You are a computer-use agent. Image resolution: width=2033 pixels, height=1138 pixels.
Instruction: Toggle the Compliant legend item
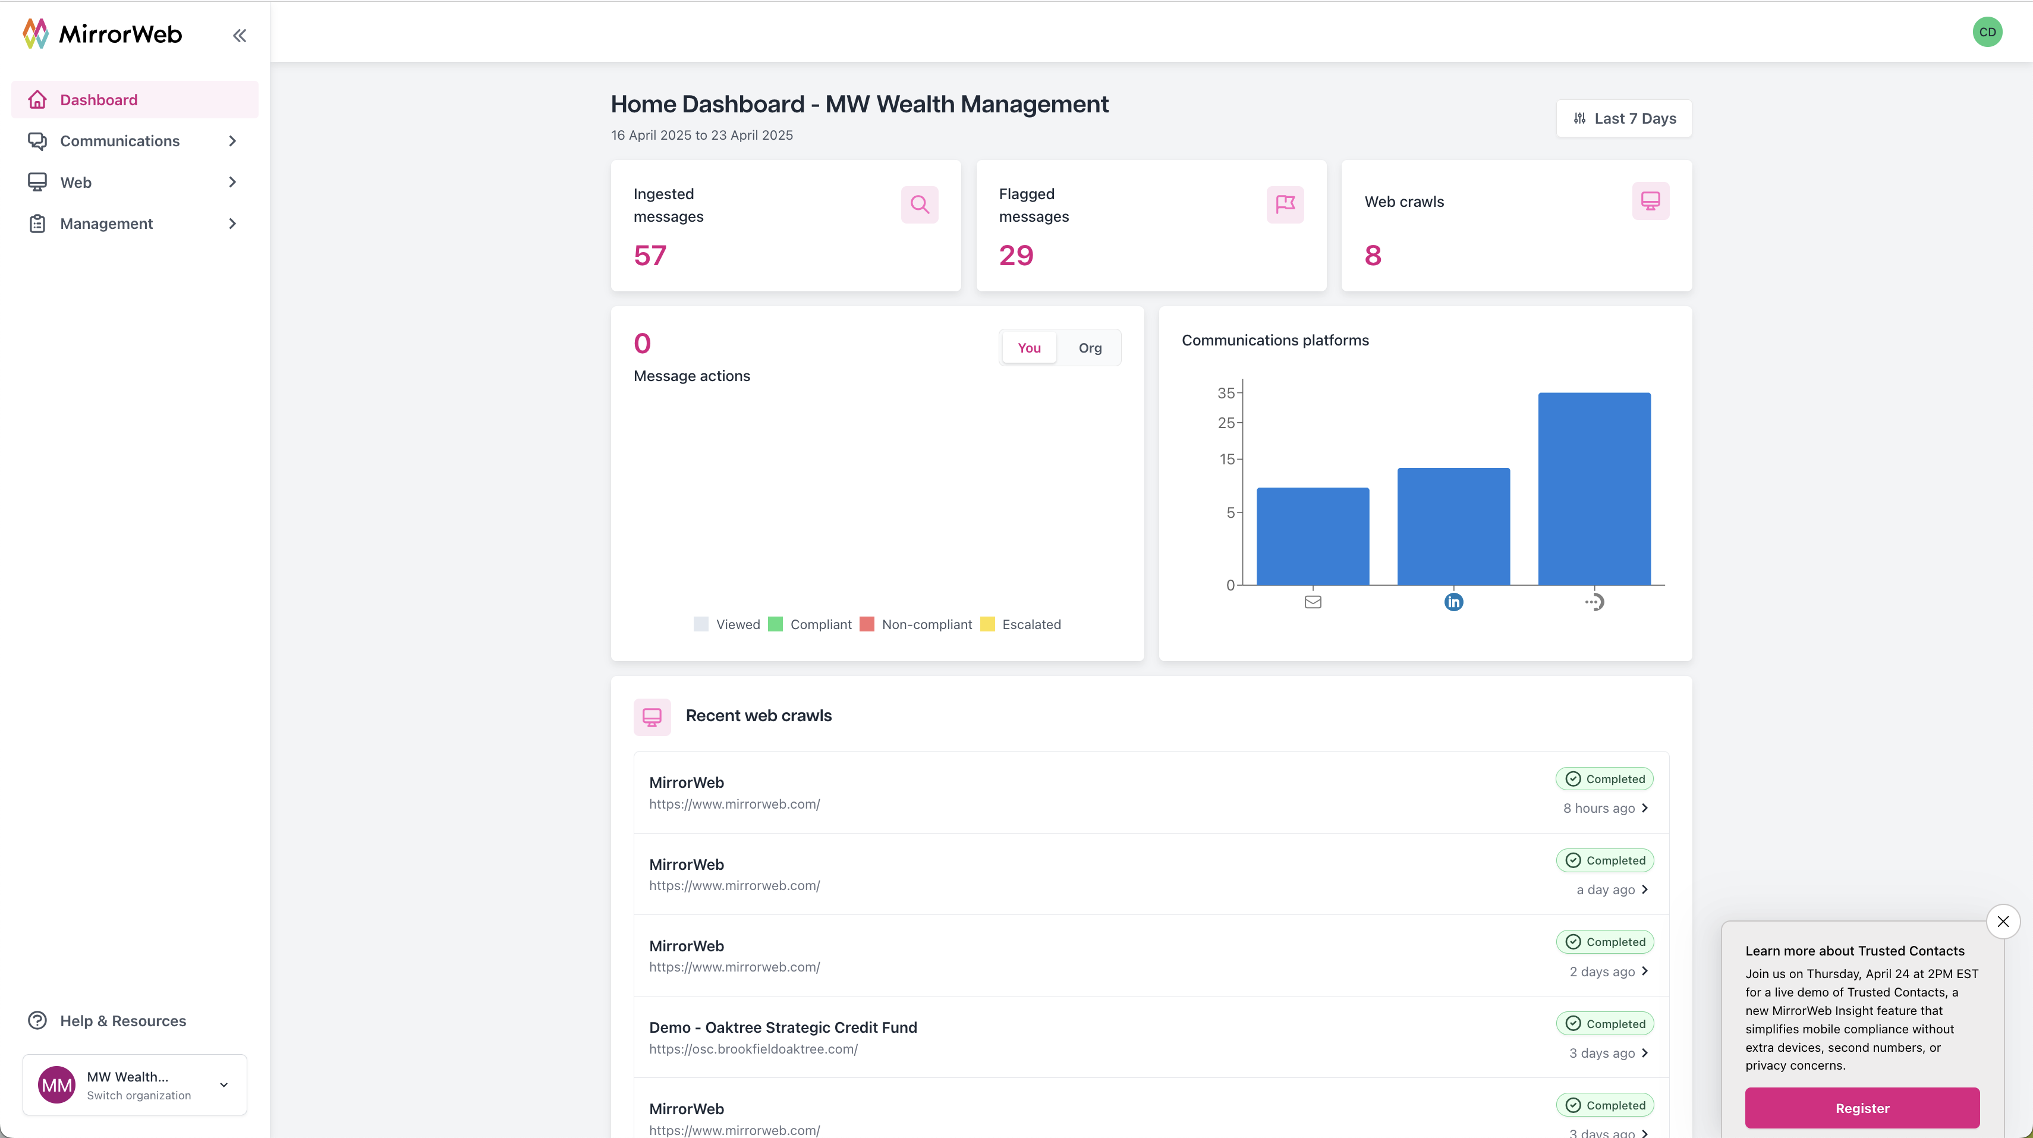tap(810, 624)
